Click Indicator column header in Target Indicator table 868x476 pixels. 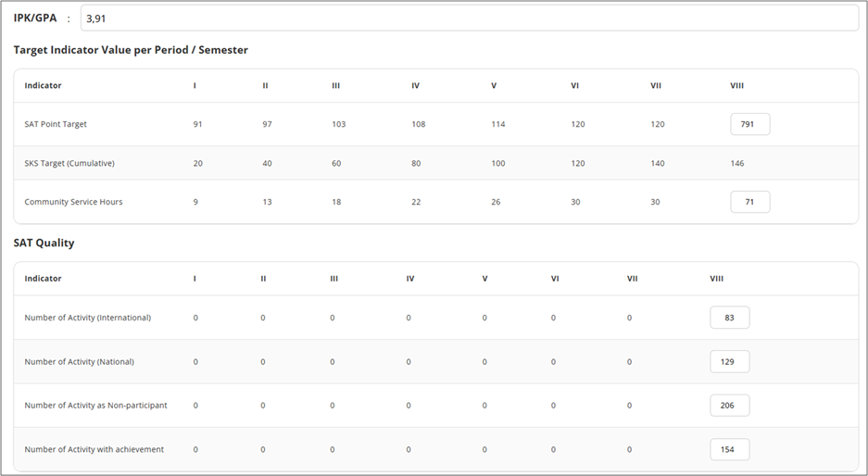pos(43,85)
